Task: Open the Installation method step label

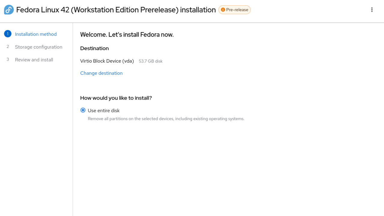Action: (x=36, y=34)
